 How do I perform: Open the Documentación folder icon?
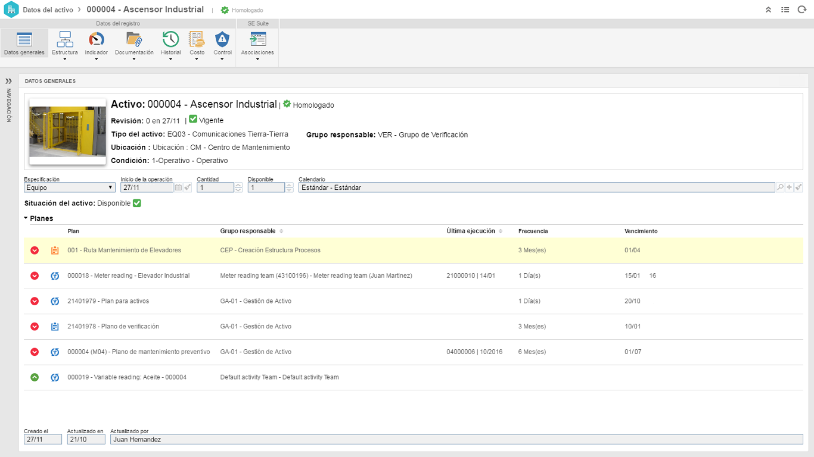click(134, 39)
